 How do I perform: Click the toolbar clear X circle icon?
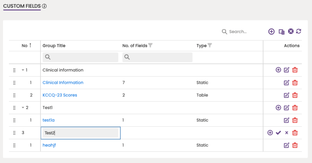(x=291, y=31)
